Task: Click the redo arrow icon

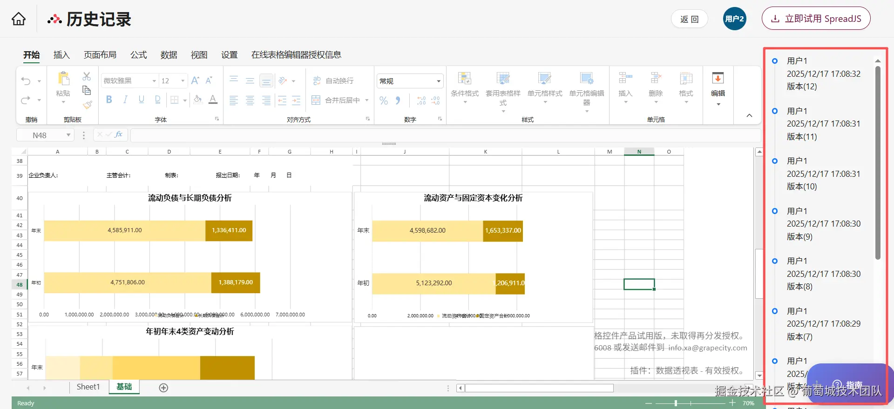Action: 26,100
